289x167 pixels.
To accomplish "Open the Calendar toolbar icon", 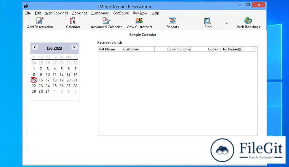I will 73,20.
